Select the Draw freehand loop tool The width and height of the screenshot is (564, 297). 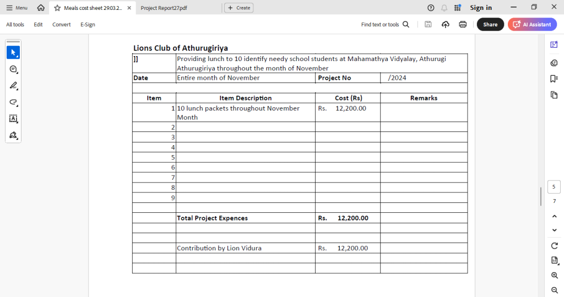[x=13, y=102]
